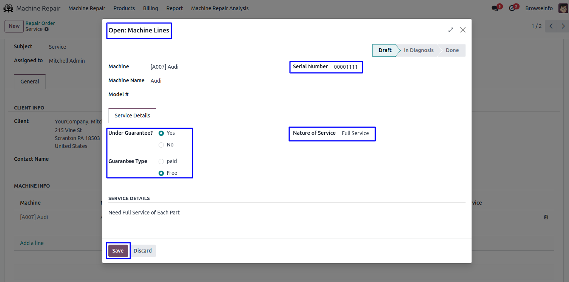Viewport: 569px width, 282px height.
Task: Open the Products menu
Action: click(124, 8)
